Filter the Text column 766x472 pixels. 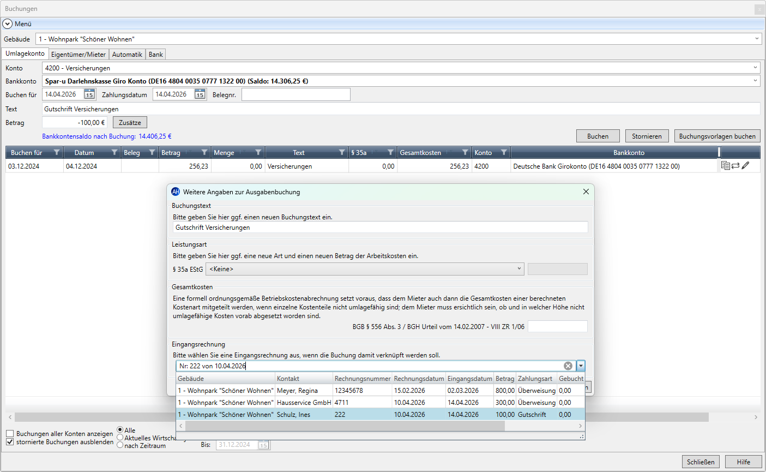click(x=342, y=153)
